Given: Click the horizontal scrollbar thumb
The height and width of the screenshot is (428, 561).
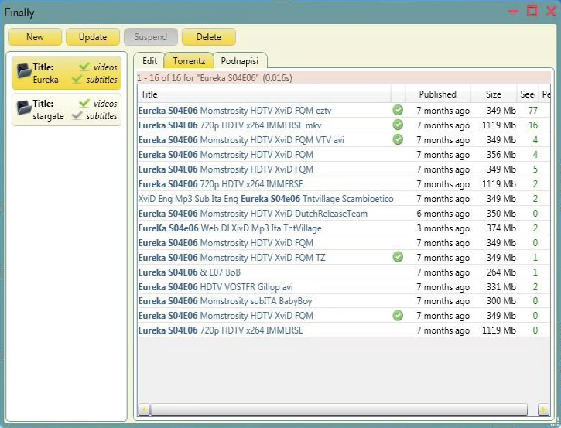Looking at the screenshot, I should (339, 409).
